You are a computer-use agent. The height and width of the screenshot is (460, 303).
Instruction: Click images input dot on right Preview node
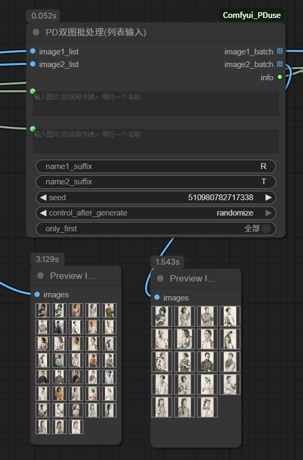tap(157, 297)
